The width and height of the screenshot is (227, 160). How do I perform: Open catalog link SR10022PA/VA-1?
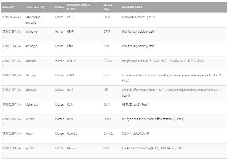pos(12,136)
